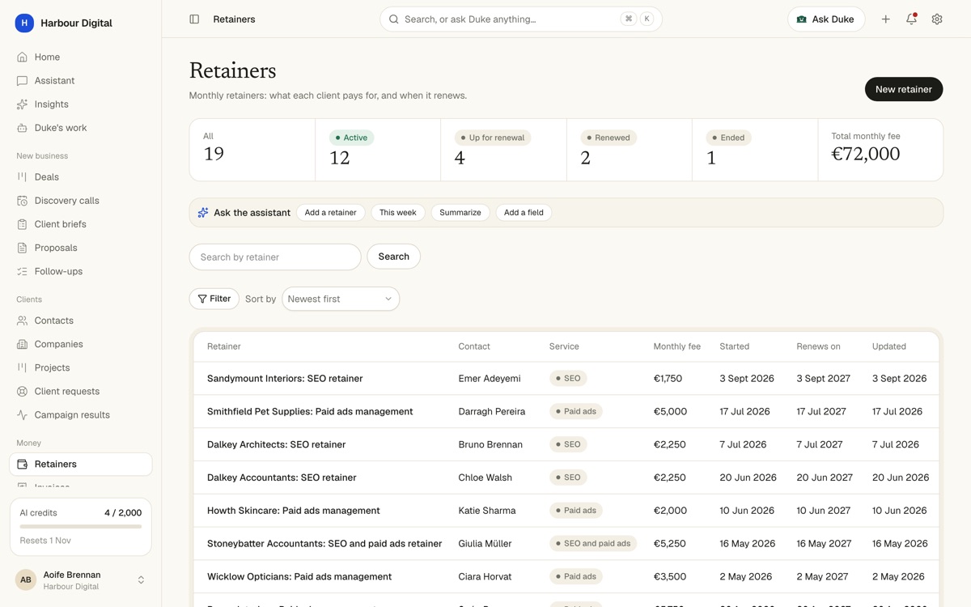Toggle the sidebar panel icon

click(194, 19)
